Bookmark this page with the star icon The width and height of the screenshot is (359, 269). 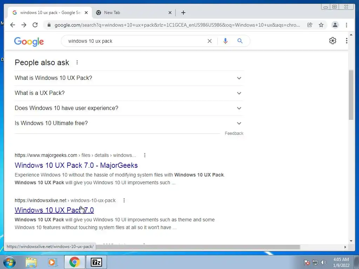point(321,25)
